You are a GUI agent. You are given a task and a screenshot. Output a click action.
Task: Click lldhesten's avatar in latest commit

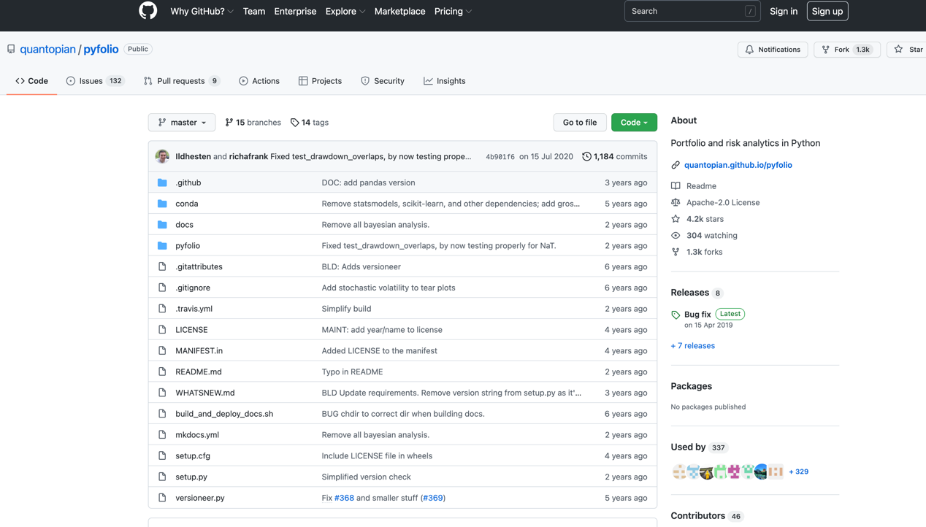coord(162,156)
